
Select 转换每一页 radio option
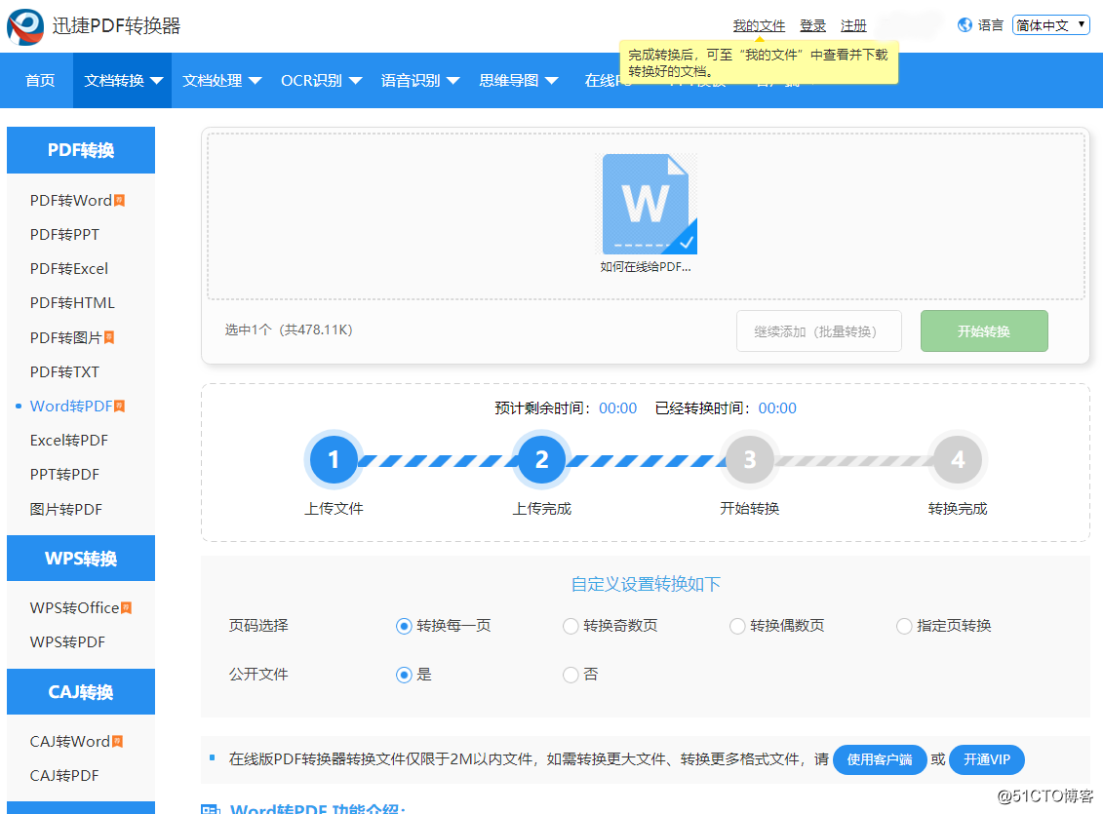(x=404, y=626)
